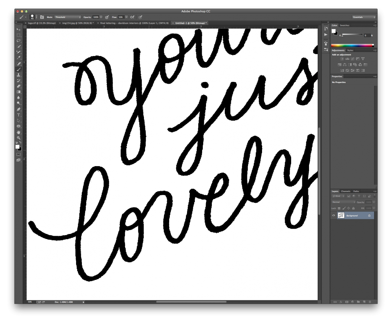The height and width of the screenshot is (323, 392).
Task: Toggle lock transparent pixels in the Layers panel
Action: [339, 208]
